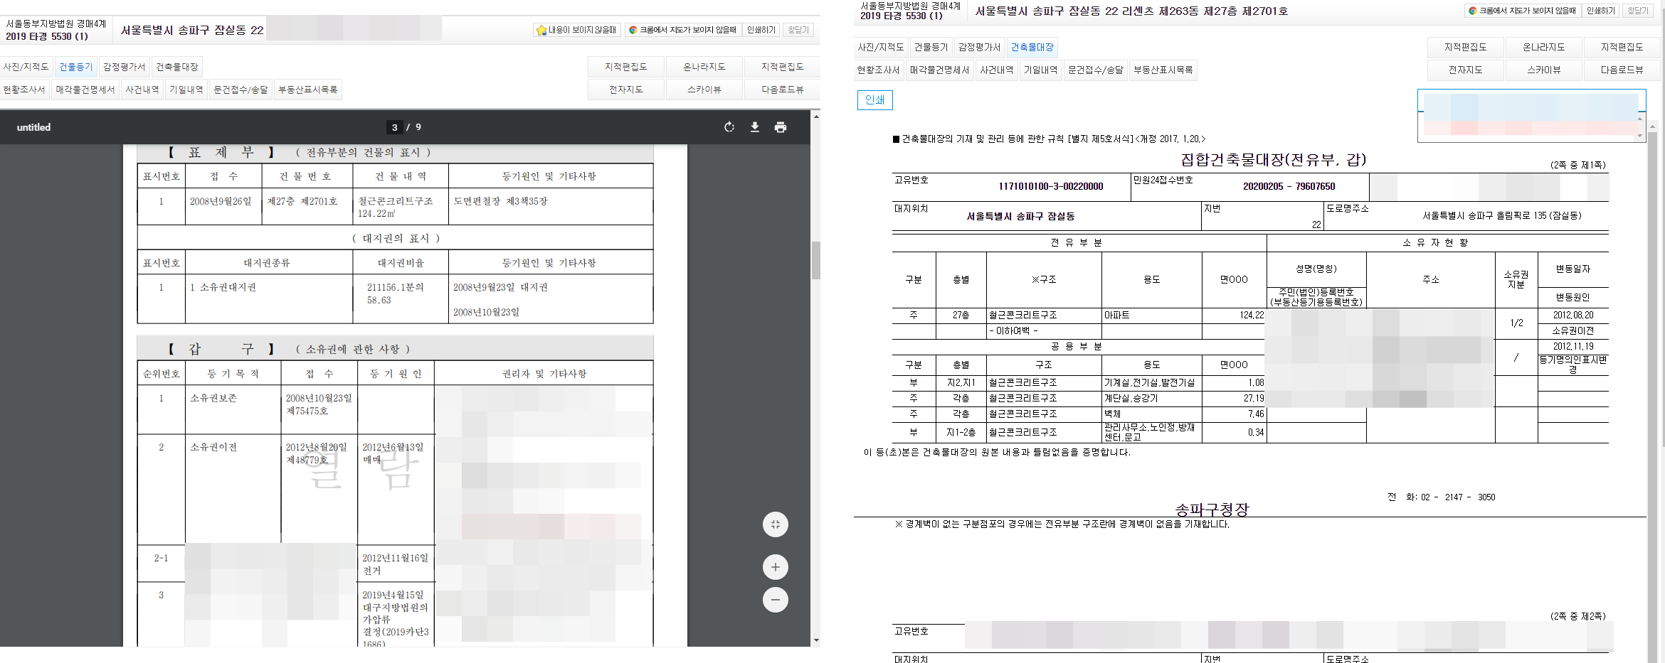Open 기일내역 tab in left window

[x=186, y=90]
